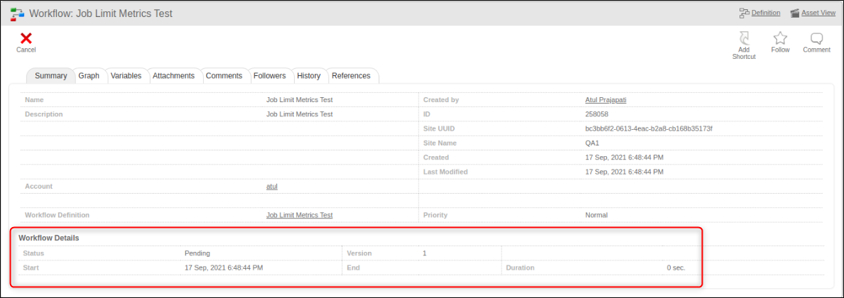This screenshot has width=844, height=298.
Task: Click the atul account link
Action: click(x=271, y=187)
